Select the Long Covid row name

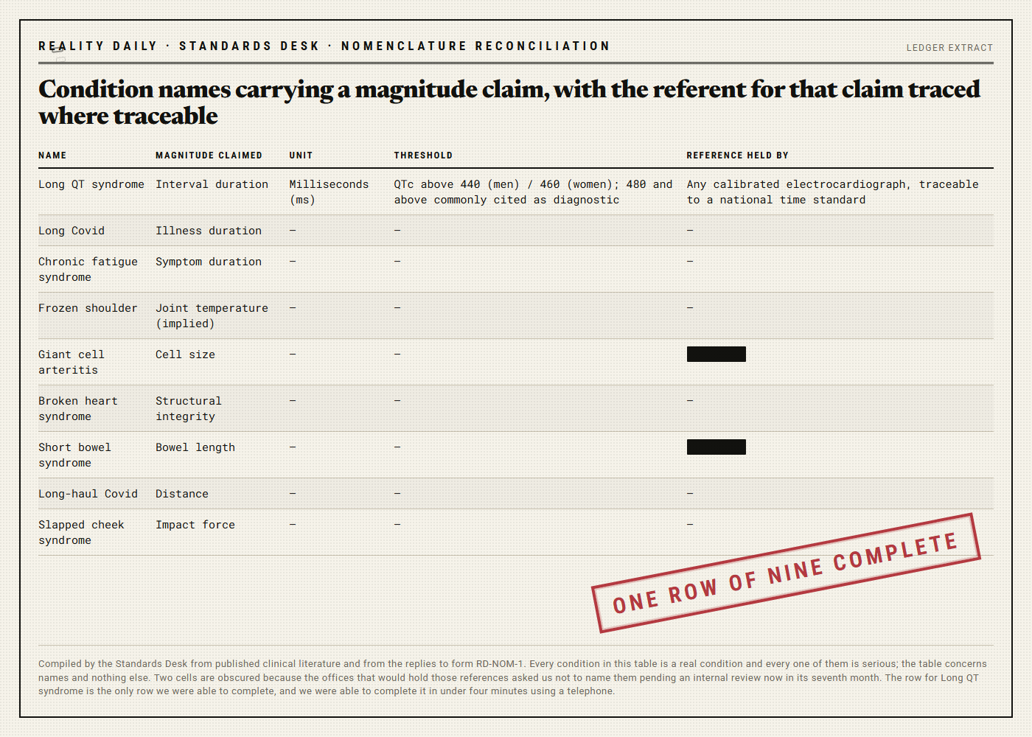(x=72, y=231)
